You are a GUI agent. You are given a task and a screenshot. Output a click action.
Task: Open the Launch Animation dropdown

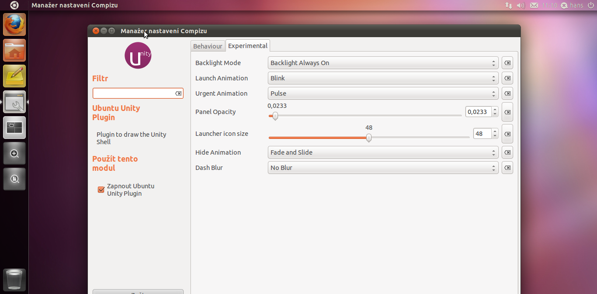click(383, 78)
